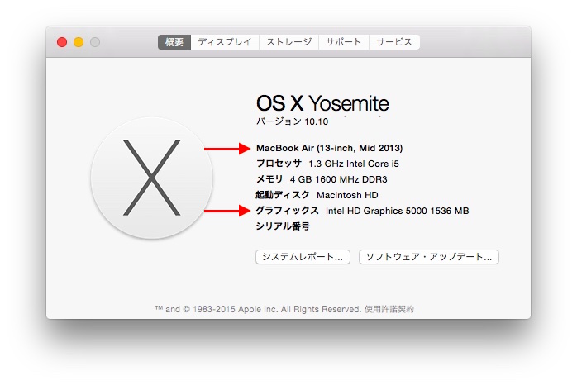Switch to the ディスプレイ tab
577x385 pixels.
pos(225,42)
